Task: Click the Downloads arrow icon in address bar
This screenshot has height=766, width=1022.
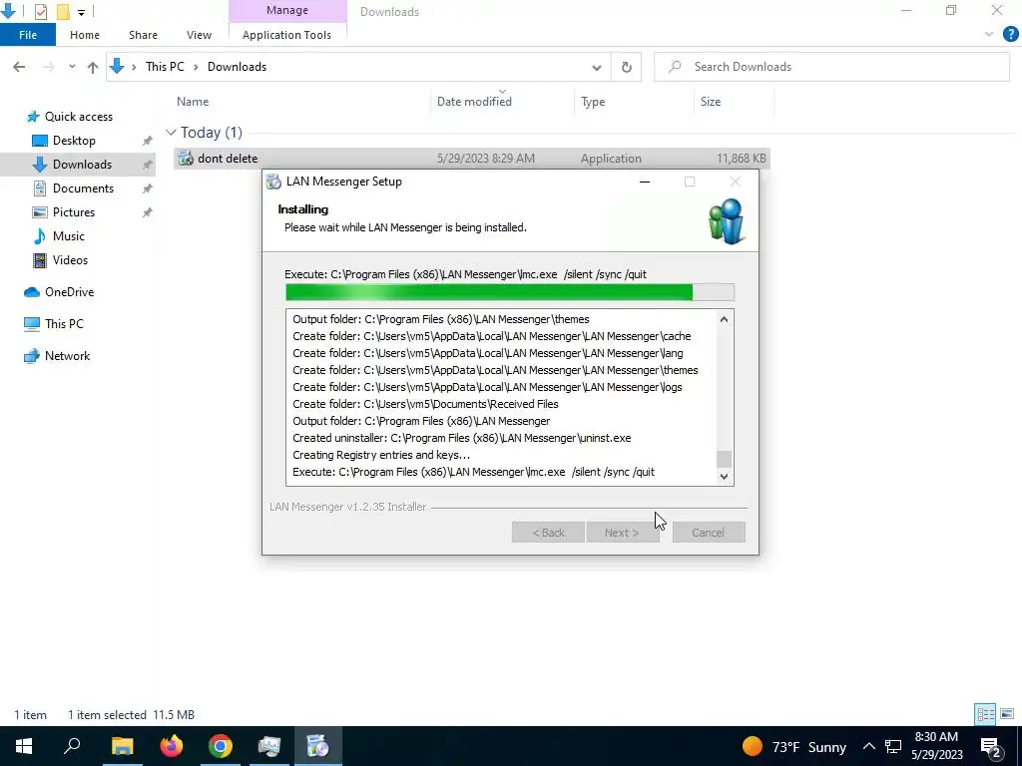Action: [x=118, y=67]
